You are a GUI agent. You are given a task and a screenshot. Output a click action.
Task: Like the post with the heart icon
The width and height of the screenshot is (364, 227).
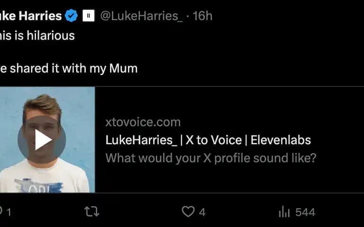[x=188, y=211]
